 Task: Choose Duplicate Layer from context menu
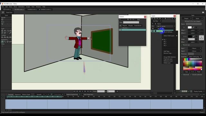click(x=168, y=59)
